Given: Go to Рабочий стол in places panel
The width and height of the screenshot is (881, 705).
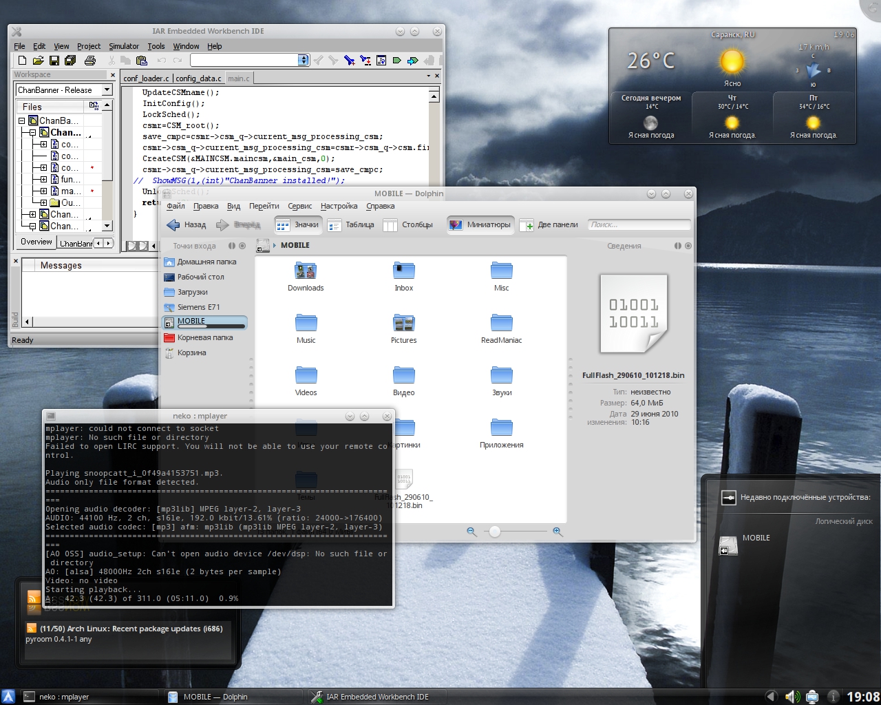Looking at the screenshot, I should point(195,277).
